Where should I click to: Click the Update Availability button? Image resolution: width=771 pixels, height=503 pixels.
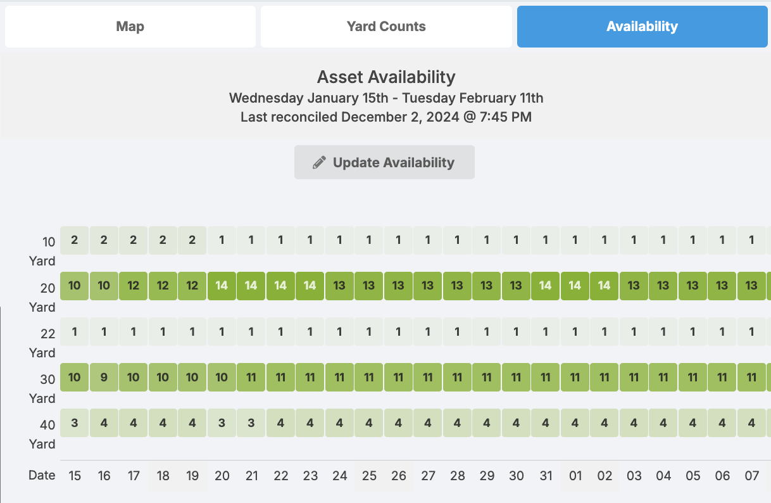[384, 162]
